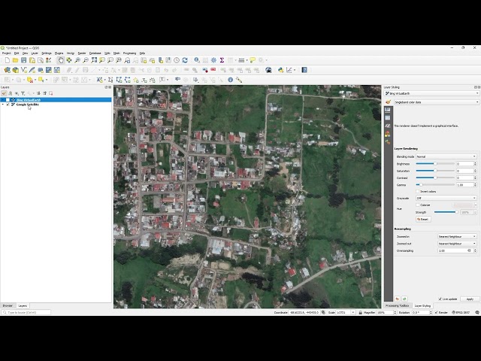Screen dimensions: 481x361
Task: Click the blue info circle icon
Action: [x=231, y=80]
